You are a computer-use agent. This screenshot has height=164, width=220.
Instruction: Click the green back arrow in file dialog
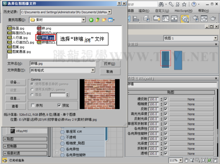point(91,20)
